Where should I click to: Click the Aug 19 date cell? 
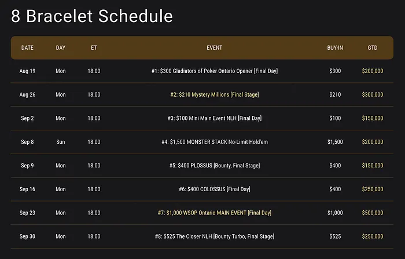[x=27, y=71]
